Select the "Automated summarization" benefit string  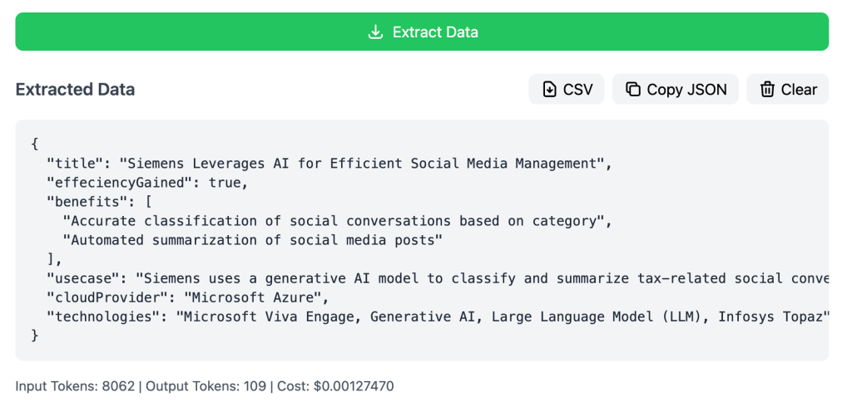pos(255,240)
